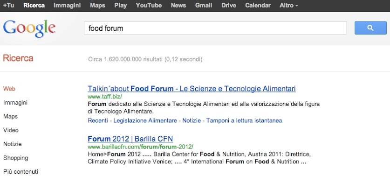Image resolution: width=390 pixels, height=176 pixels.
Task: Click the blue magnifier search button
Action: coord(370,28)
